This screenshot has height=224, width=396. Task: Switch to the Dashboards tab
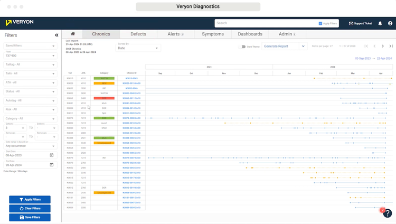[x=250, y=34]
